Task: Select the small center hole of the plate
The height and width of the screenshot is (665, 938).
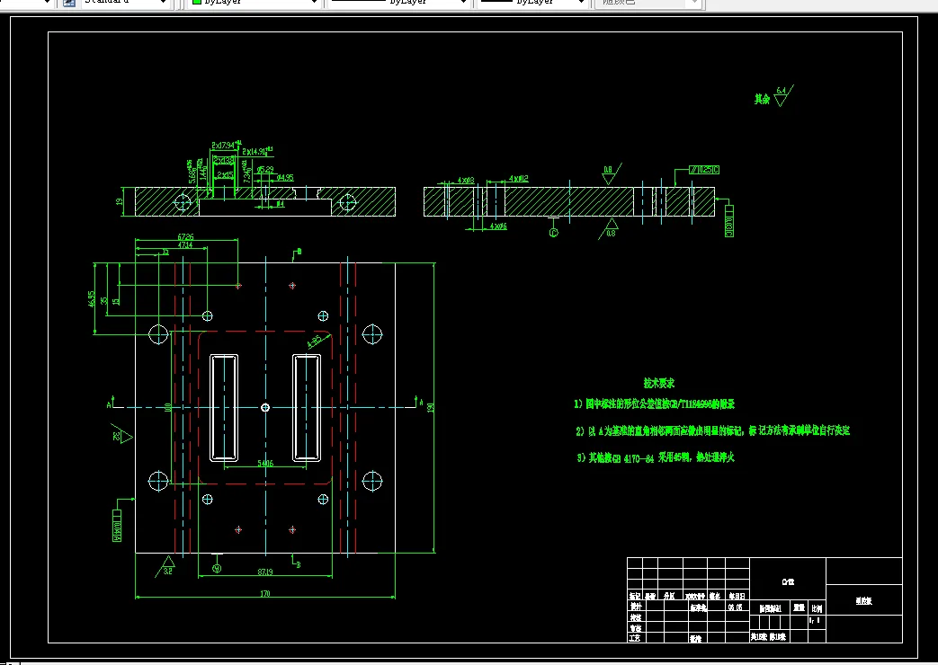Action: tap(265, 408)
